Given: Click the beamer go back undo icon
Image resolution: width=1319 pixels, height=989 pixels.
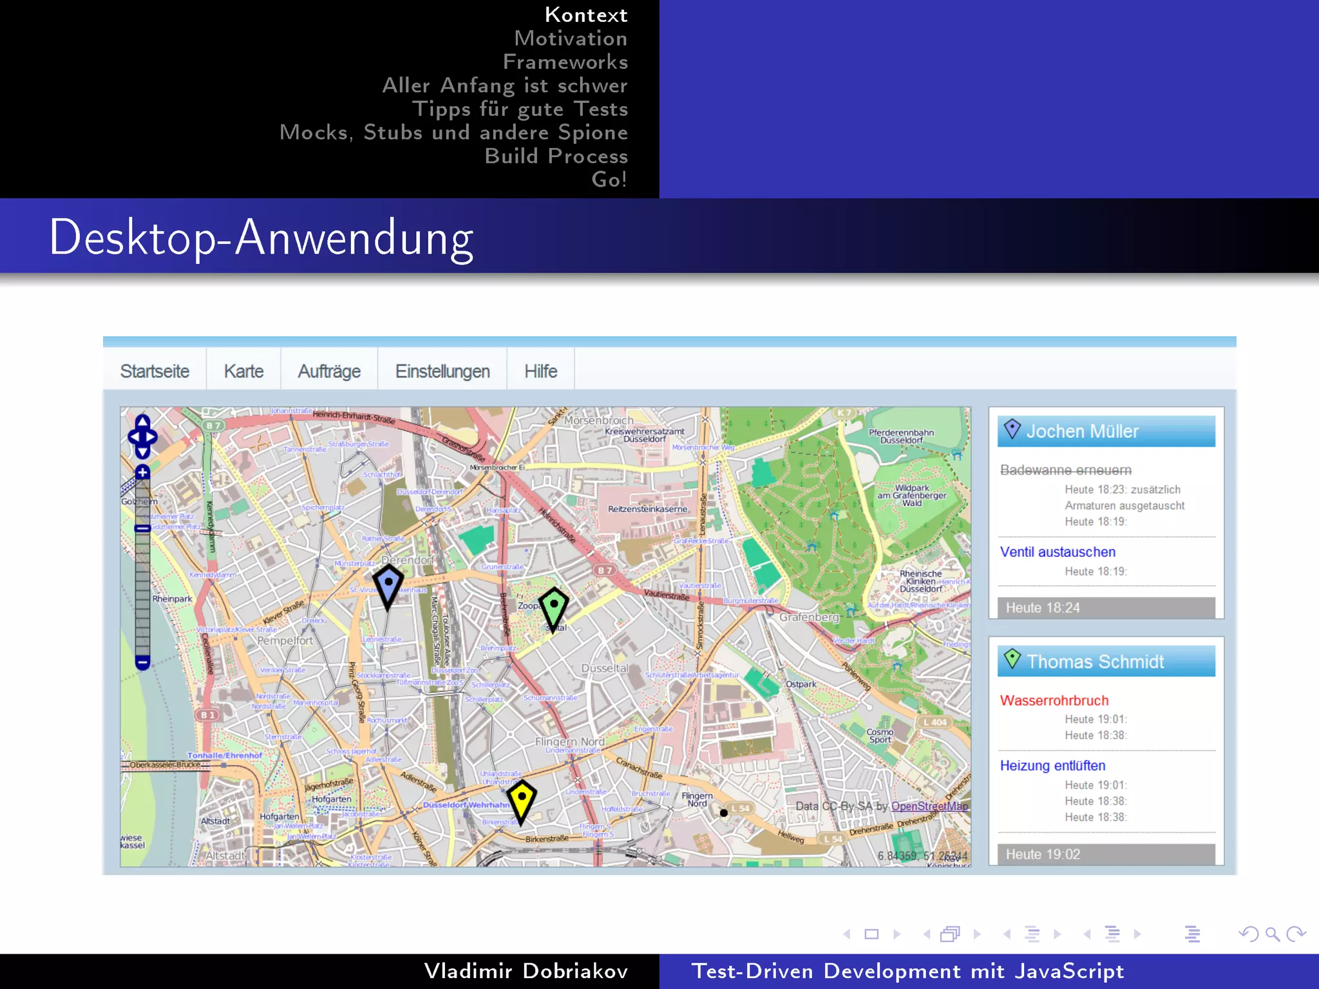Looking at the screenshot, I should tap(1249, 934).
